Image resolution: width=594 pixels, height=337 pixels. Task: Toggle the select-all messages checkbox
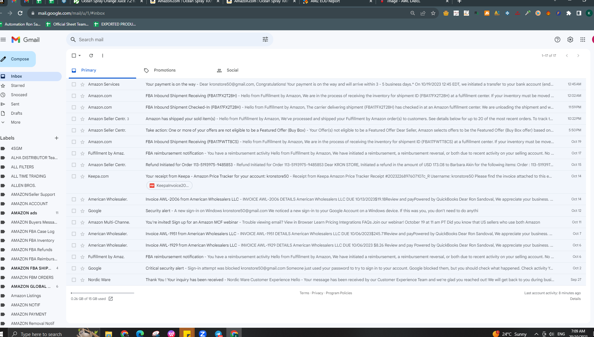pyautogui.click(x=74, y=56)
